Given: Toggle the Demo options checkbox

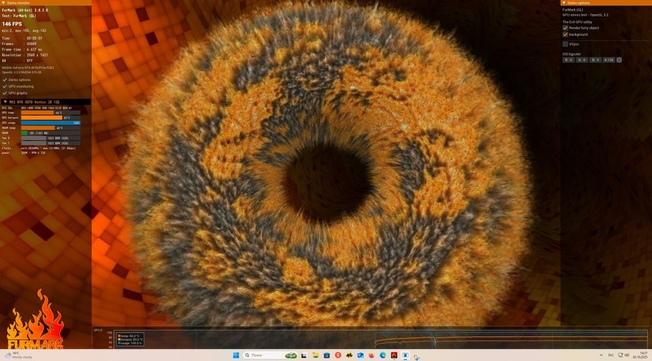Looking at the screenshot, I should click(5, 79).
